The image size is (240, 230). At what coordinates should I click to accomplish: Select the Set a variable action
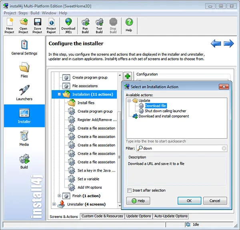[x=88, y=179]
